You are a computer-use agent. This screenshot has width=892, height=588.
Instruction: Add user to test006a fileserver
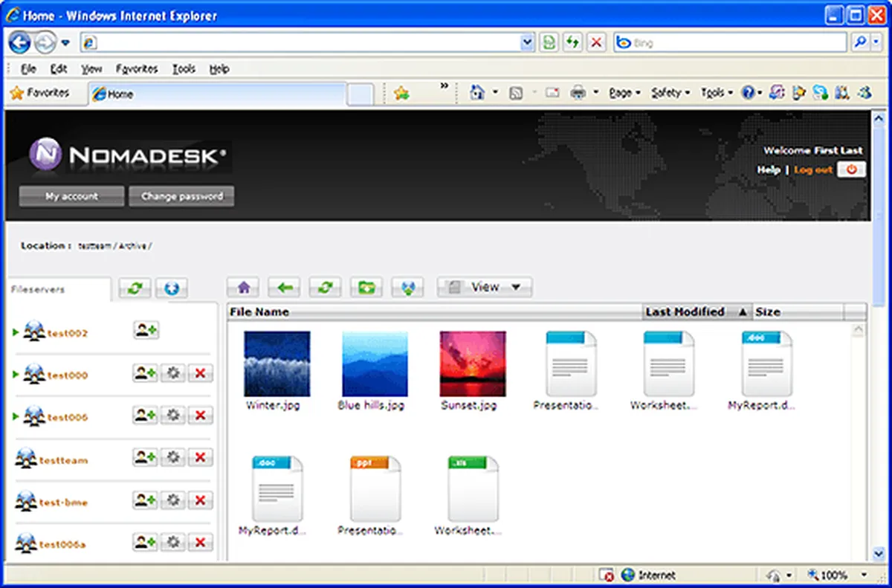click(x=146, y=543)
